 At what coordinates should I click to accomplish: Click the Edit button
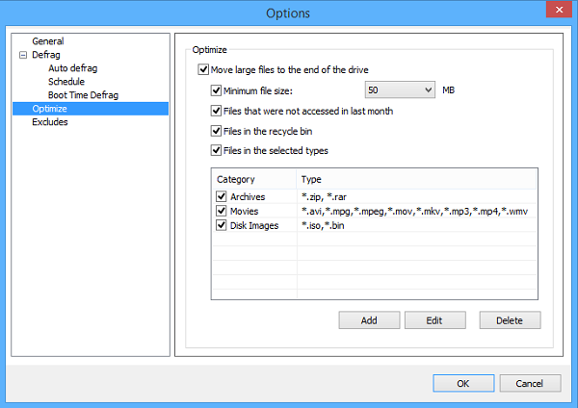(x=435, y=320)
